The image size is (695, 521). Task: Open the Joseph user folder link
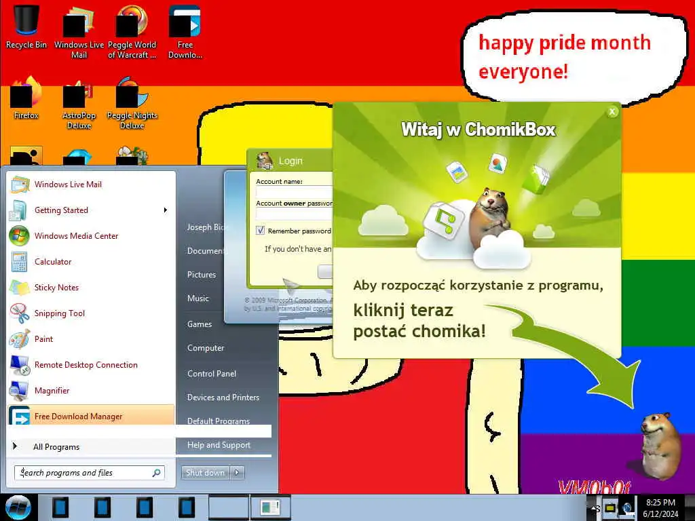[x=208, y=227]
